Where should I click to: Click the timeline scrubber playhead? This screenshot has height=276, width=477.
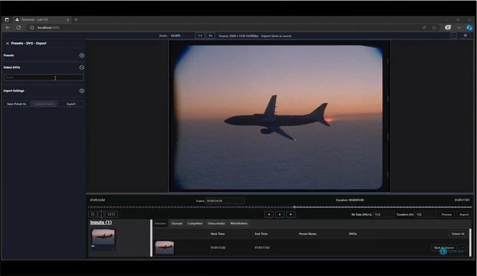(294, 207)
